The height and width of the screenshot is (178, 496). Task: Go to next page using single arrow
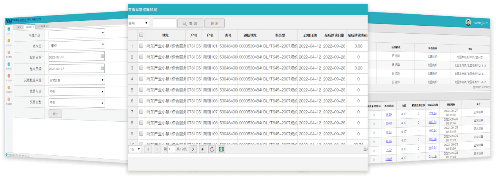click(x=193, y=149)
